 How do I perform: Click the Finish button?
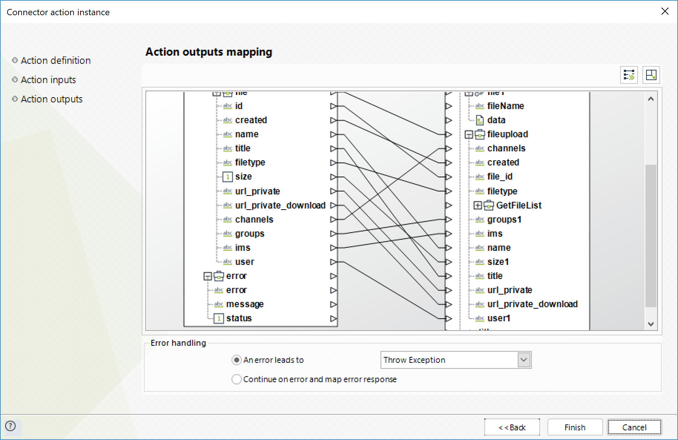pyautogui.click(x=575, y=427)
